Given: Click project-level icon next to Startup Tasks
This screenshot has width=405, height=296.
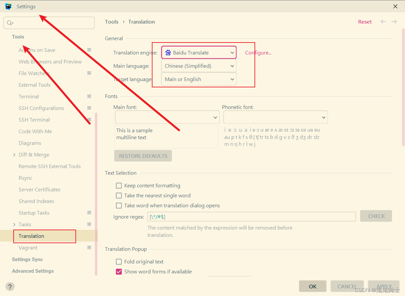Looking at the screenshot, I should 89,213.
